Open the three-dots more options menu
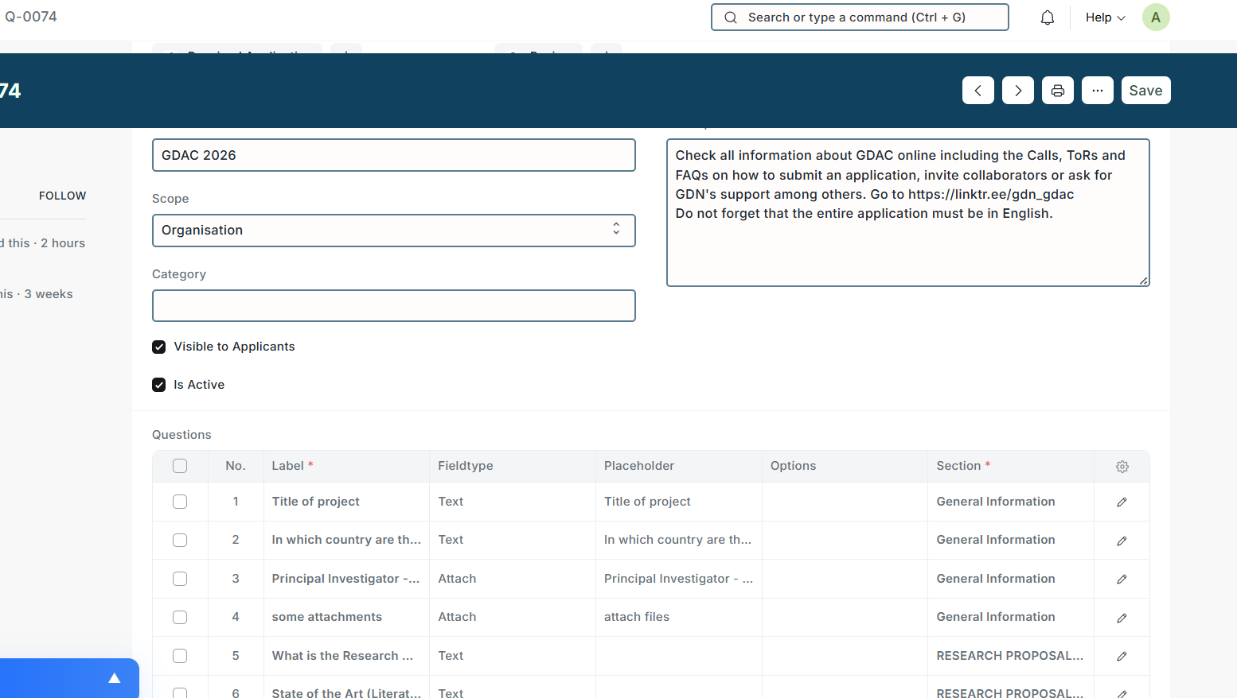Viewport: 1237px width, 698px height. [1097, 91]
